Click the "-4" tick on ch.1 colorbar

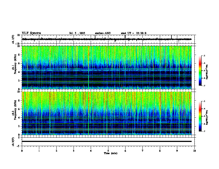(204, 63)
